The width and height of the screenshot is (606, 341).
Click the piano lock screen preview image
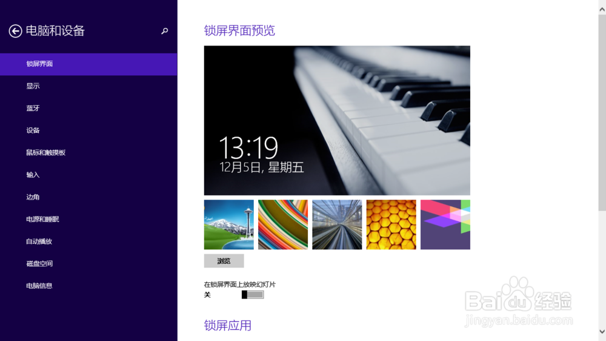pos(337,120)
